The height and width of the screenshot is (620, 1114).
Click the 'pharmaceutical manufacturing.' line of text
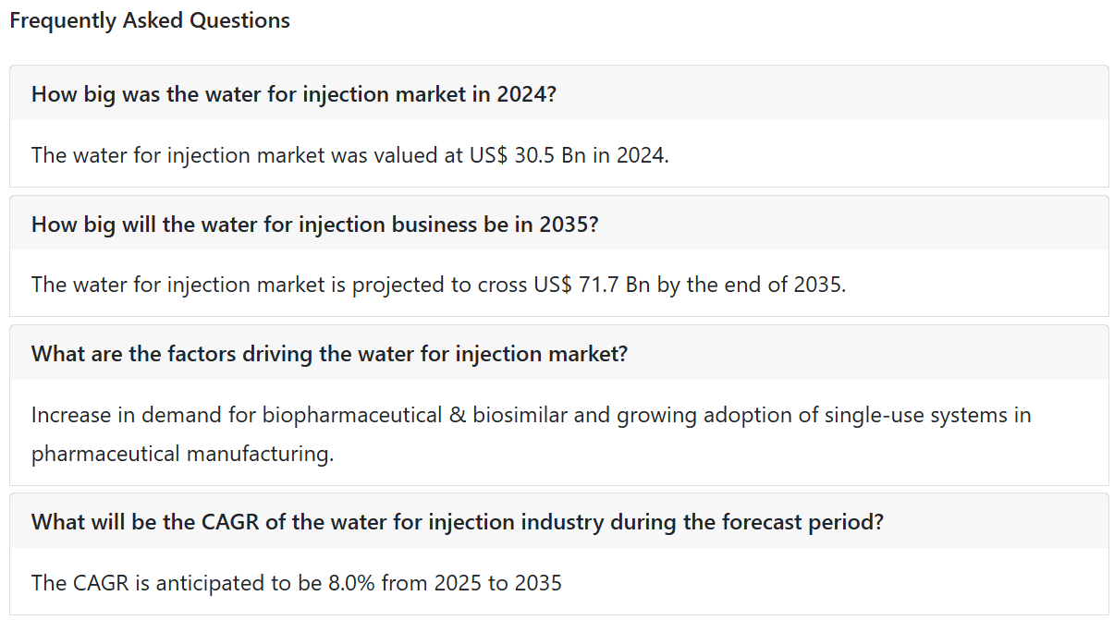pos(182,454)
